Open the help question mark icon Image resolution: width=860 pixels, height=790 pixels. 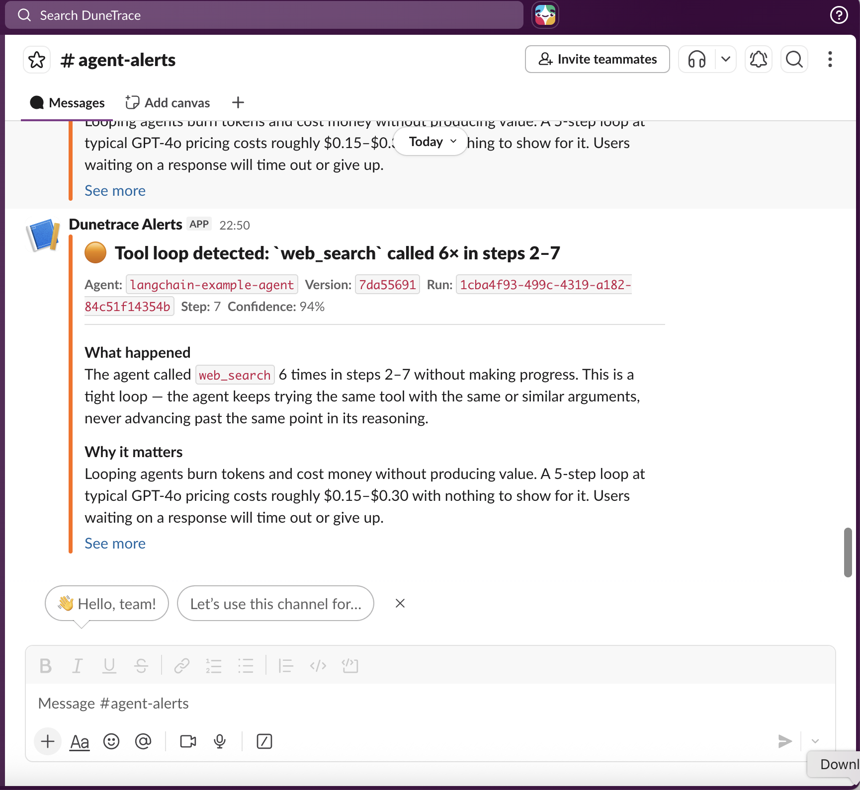click(x=839, y=15)
